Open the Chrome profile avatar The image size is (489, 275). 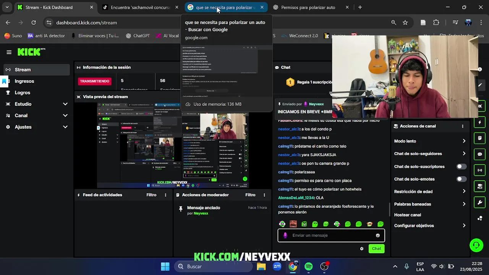(x=468, y=23)
